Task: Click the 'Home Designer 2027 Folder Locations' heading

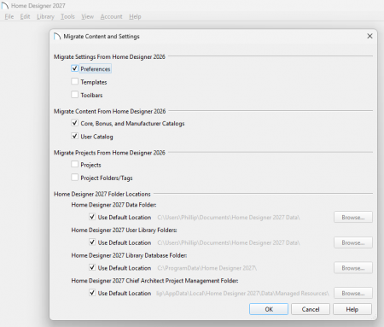Action: click(102, 194)
